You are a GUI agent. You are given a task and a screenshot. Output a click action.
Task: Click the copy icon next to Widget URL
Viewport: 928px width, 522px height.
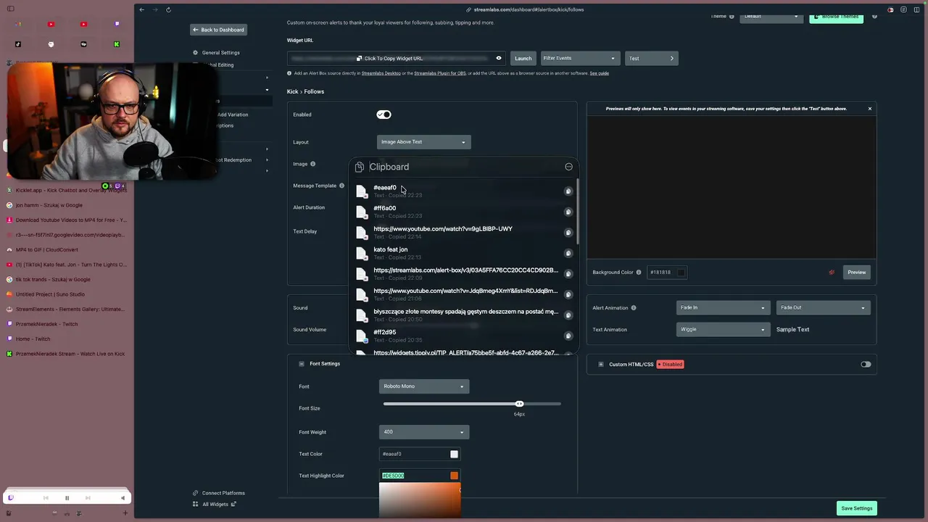click(x=359, y=58)
